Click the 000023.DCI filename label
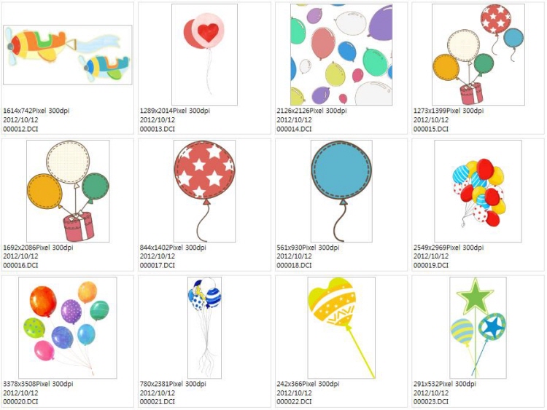The image size is (547, 410). pos(431,402)
